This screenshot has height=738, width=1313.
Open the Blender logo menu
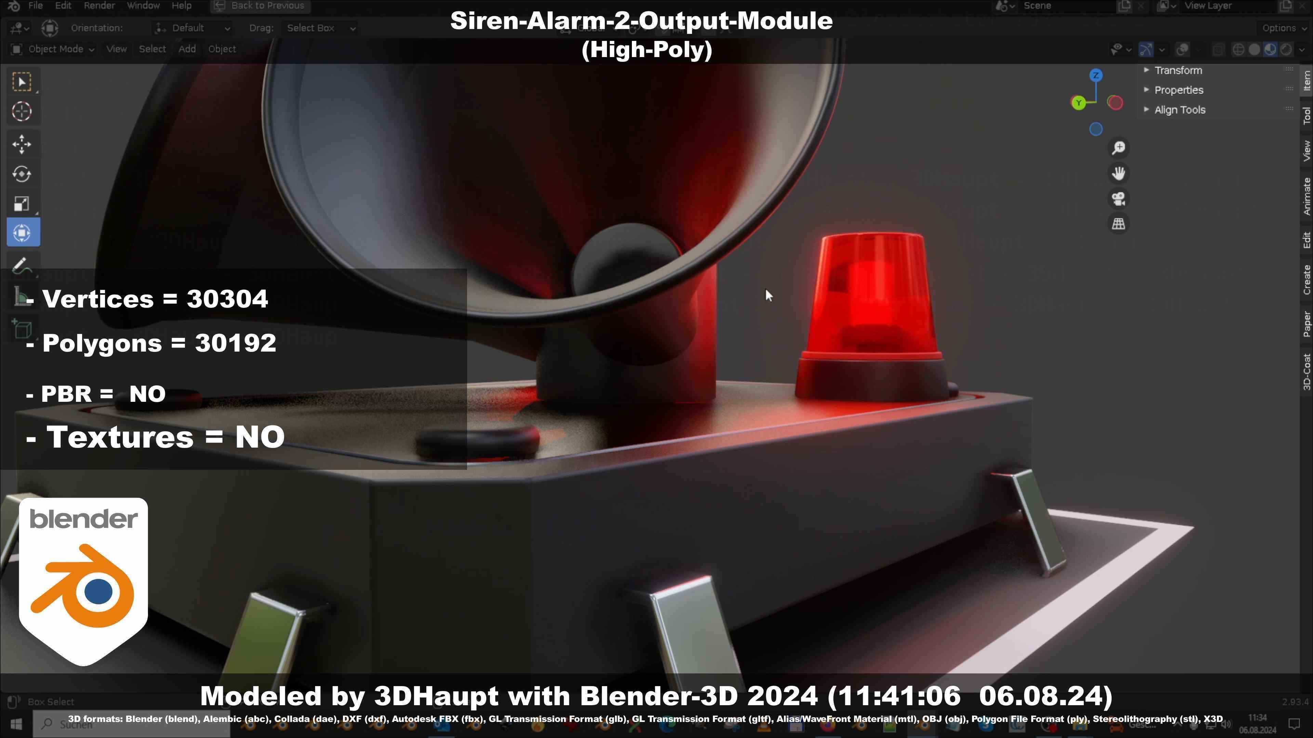[14, 5]
